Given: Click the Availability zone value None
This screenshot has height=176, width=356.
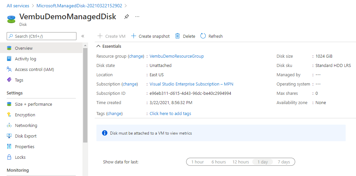Looking at the screenshot, I should tap(321, 103).
